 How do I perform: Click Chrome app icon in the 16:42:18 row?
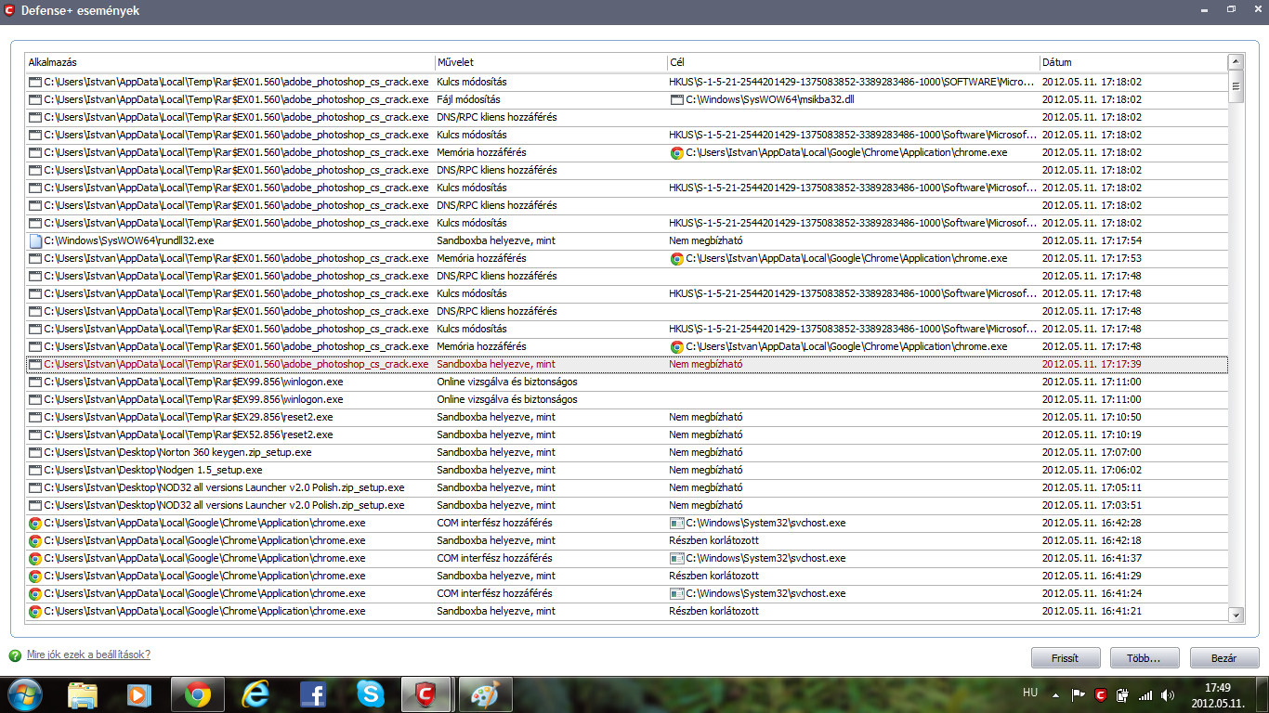[35, 540]
